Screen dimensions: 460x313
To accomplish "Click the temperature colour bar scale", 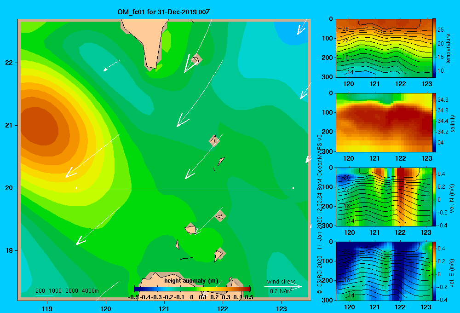I will pos(434,48).
